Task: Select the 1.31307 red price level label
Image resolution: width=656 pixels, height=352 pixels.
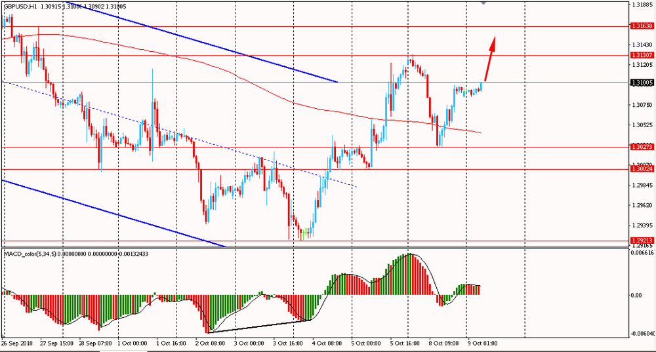Action: [642, 55]
